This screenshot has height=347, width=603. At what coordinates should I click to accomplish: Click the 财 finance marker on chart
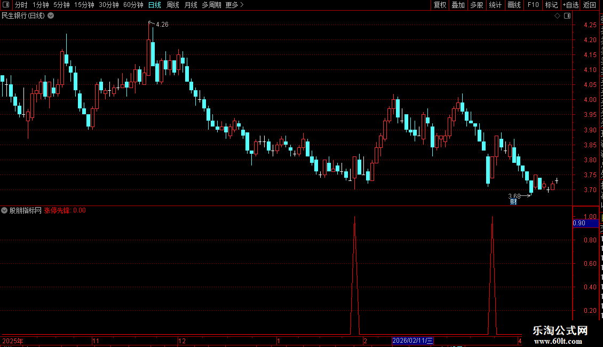513,202
